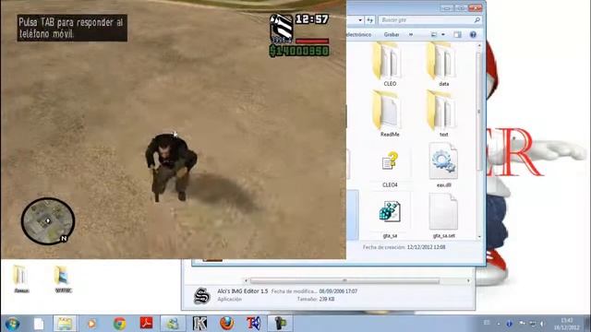Click the Buscar search field in Explorer
The image size is (591, 332).
[x=429, y=20]
